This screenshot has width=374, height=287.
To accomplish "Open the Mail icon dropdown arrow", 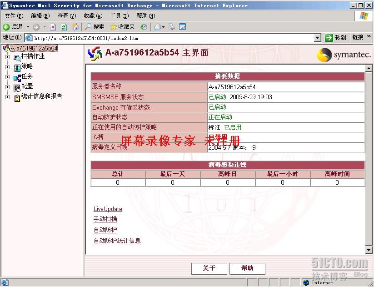I will pos(164,27).
